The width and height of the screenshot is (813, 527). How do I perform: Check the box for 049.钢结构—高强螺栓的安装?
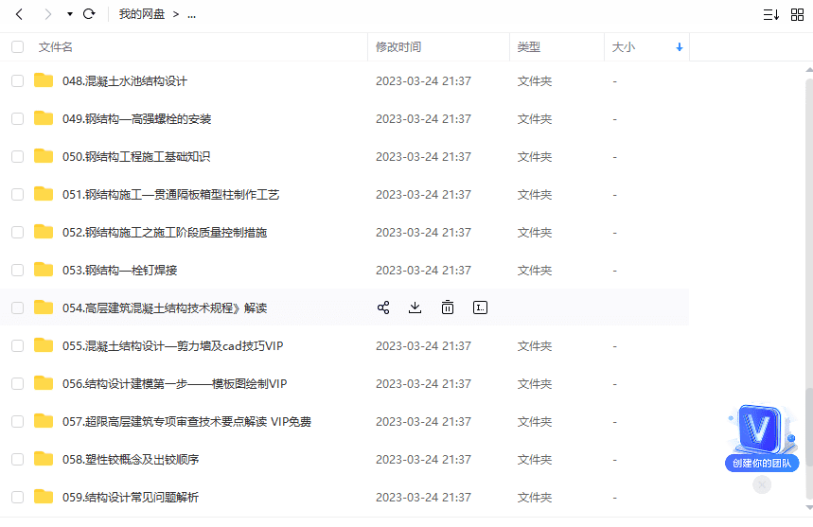coord(18,118)
